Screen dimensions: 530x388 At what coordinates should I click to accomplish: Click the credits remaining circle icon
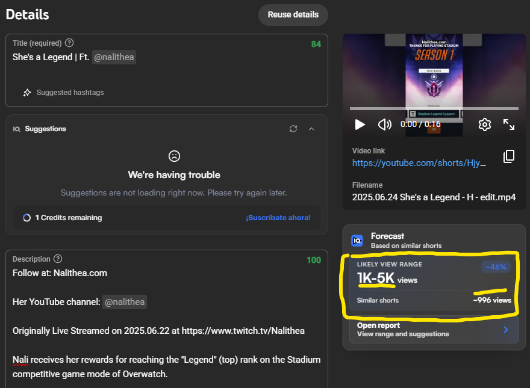26,218
